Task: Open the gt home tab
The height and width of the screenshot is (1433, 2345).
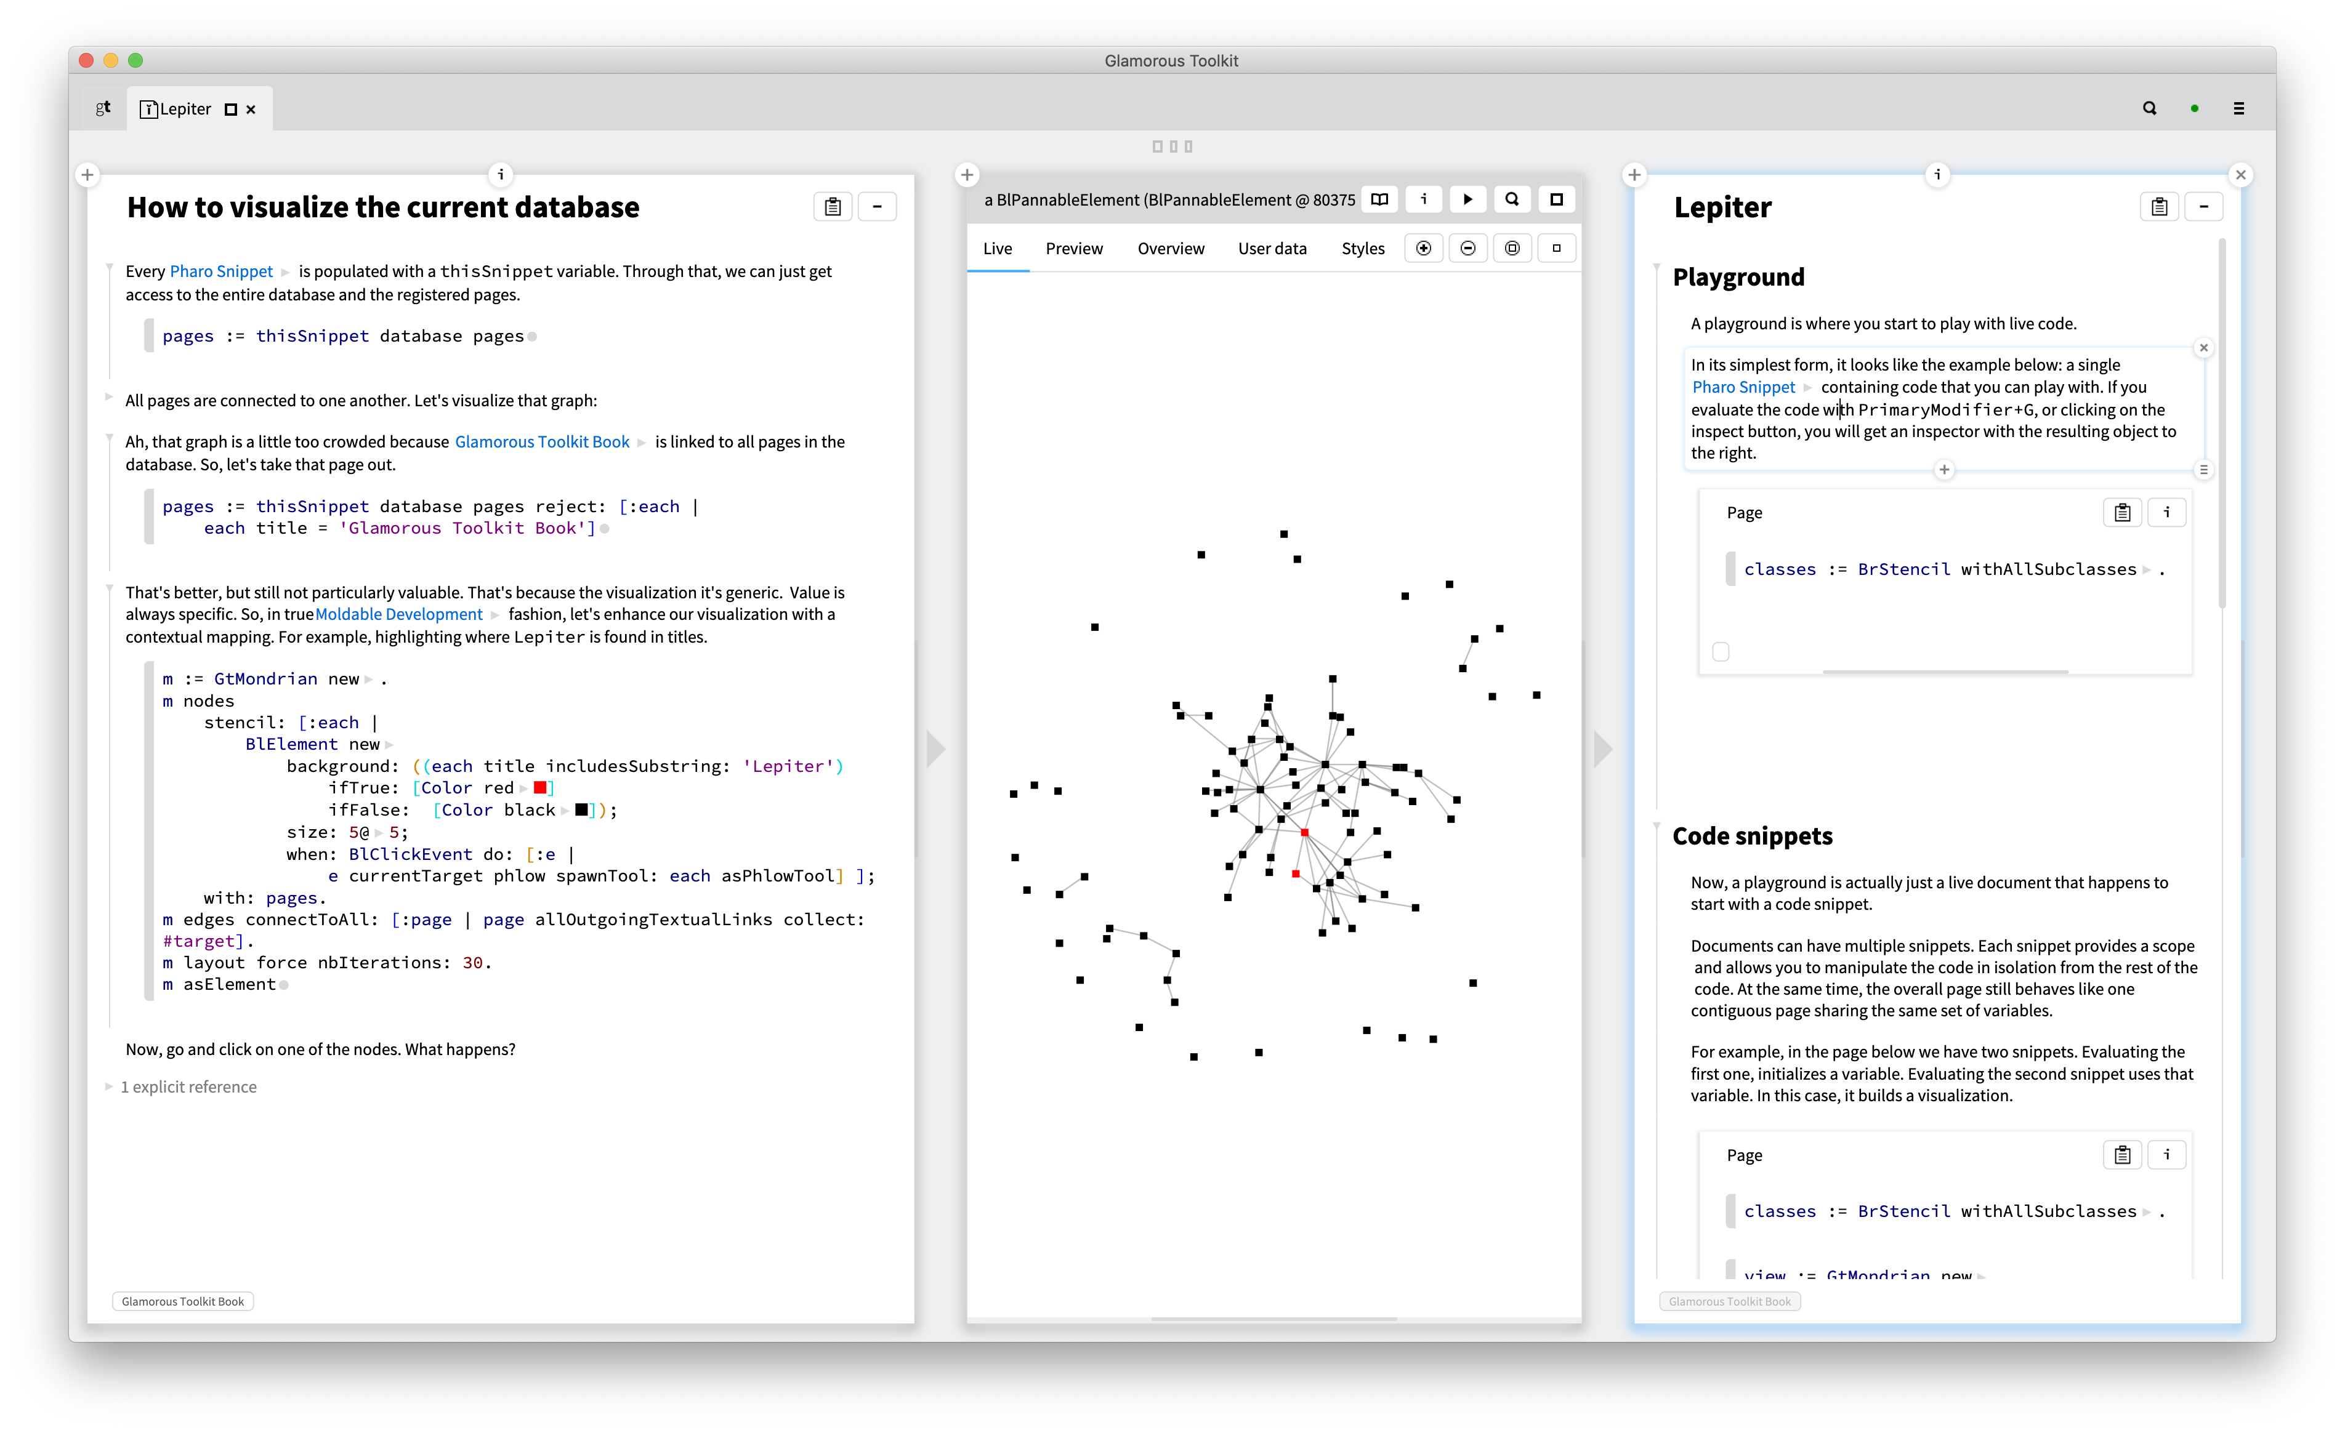Action: [103, 108]
